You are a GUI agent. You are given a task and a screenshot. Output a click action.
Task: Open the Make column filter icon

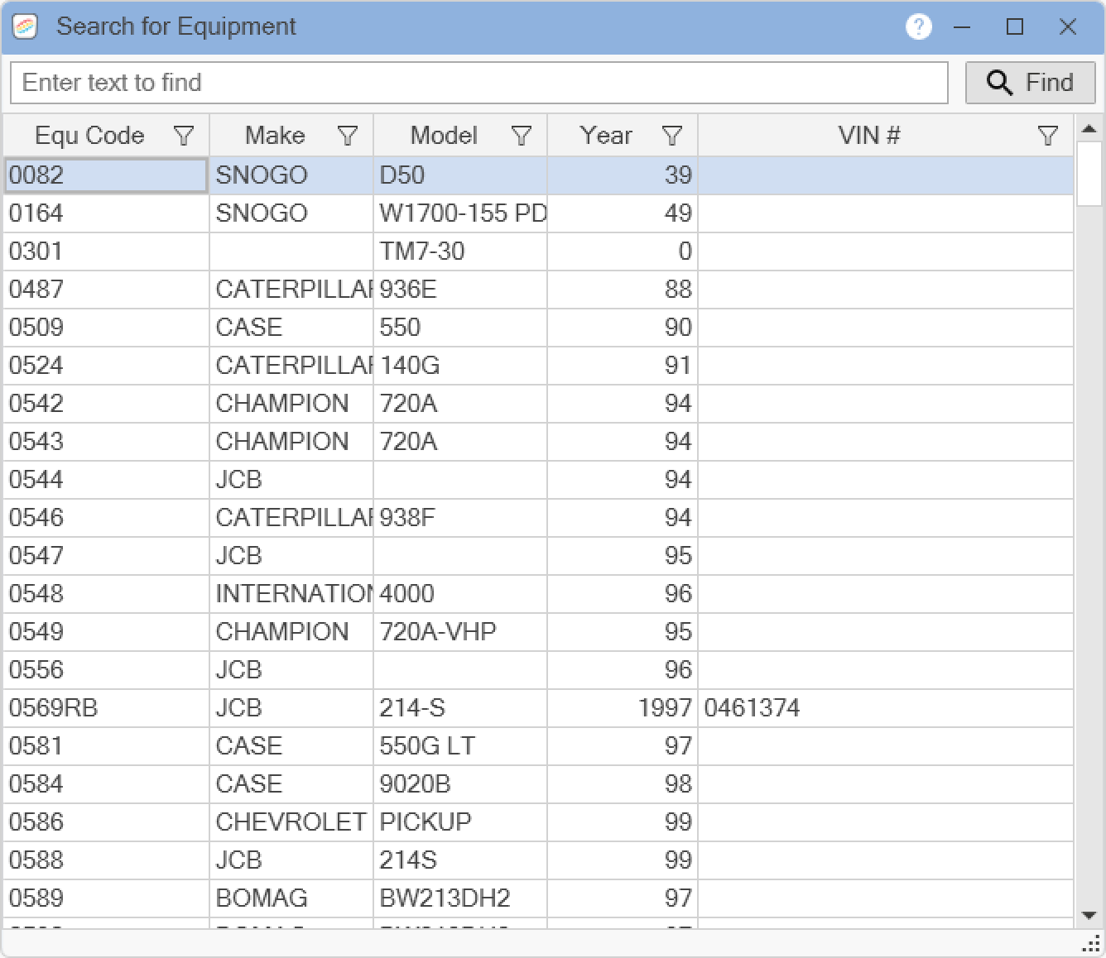pos(348,136)
